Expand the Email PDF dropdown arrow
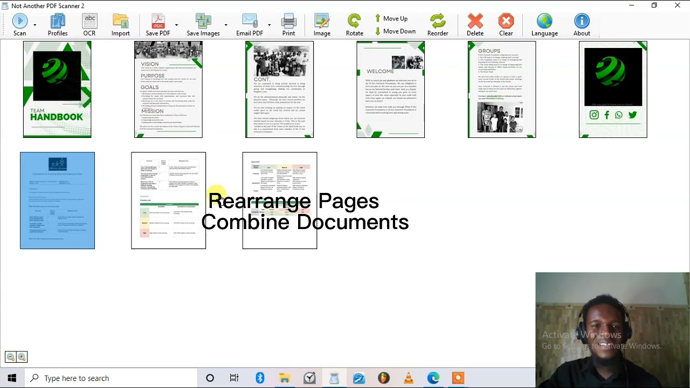 [269, 25]
